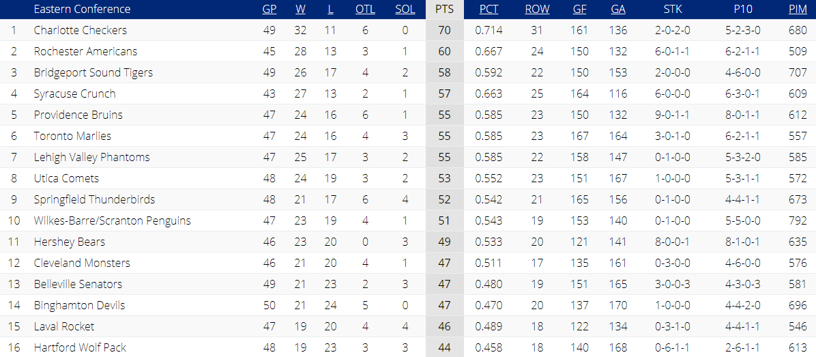Sort by GF goals for header
Screen dimensions: 816x357
[579, 10]
